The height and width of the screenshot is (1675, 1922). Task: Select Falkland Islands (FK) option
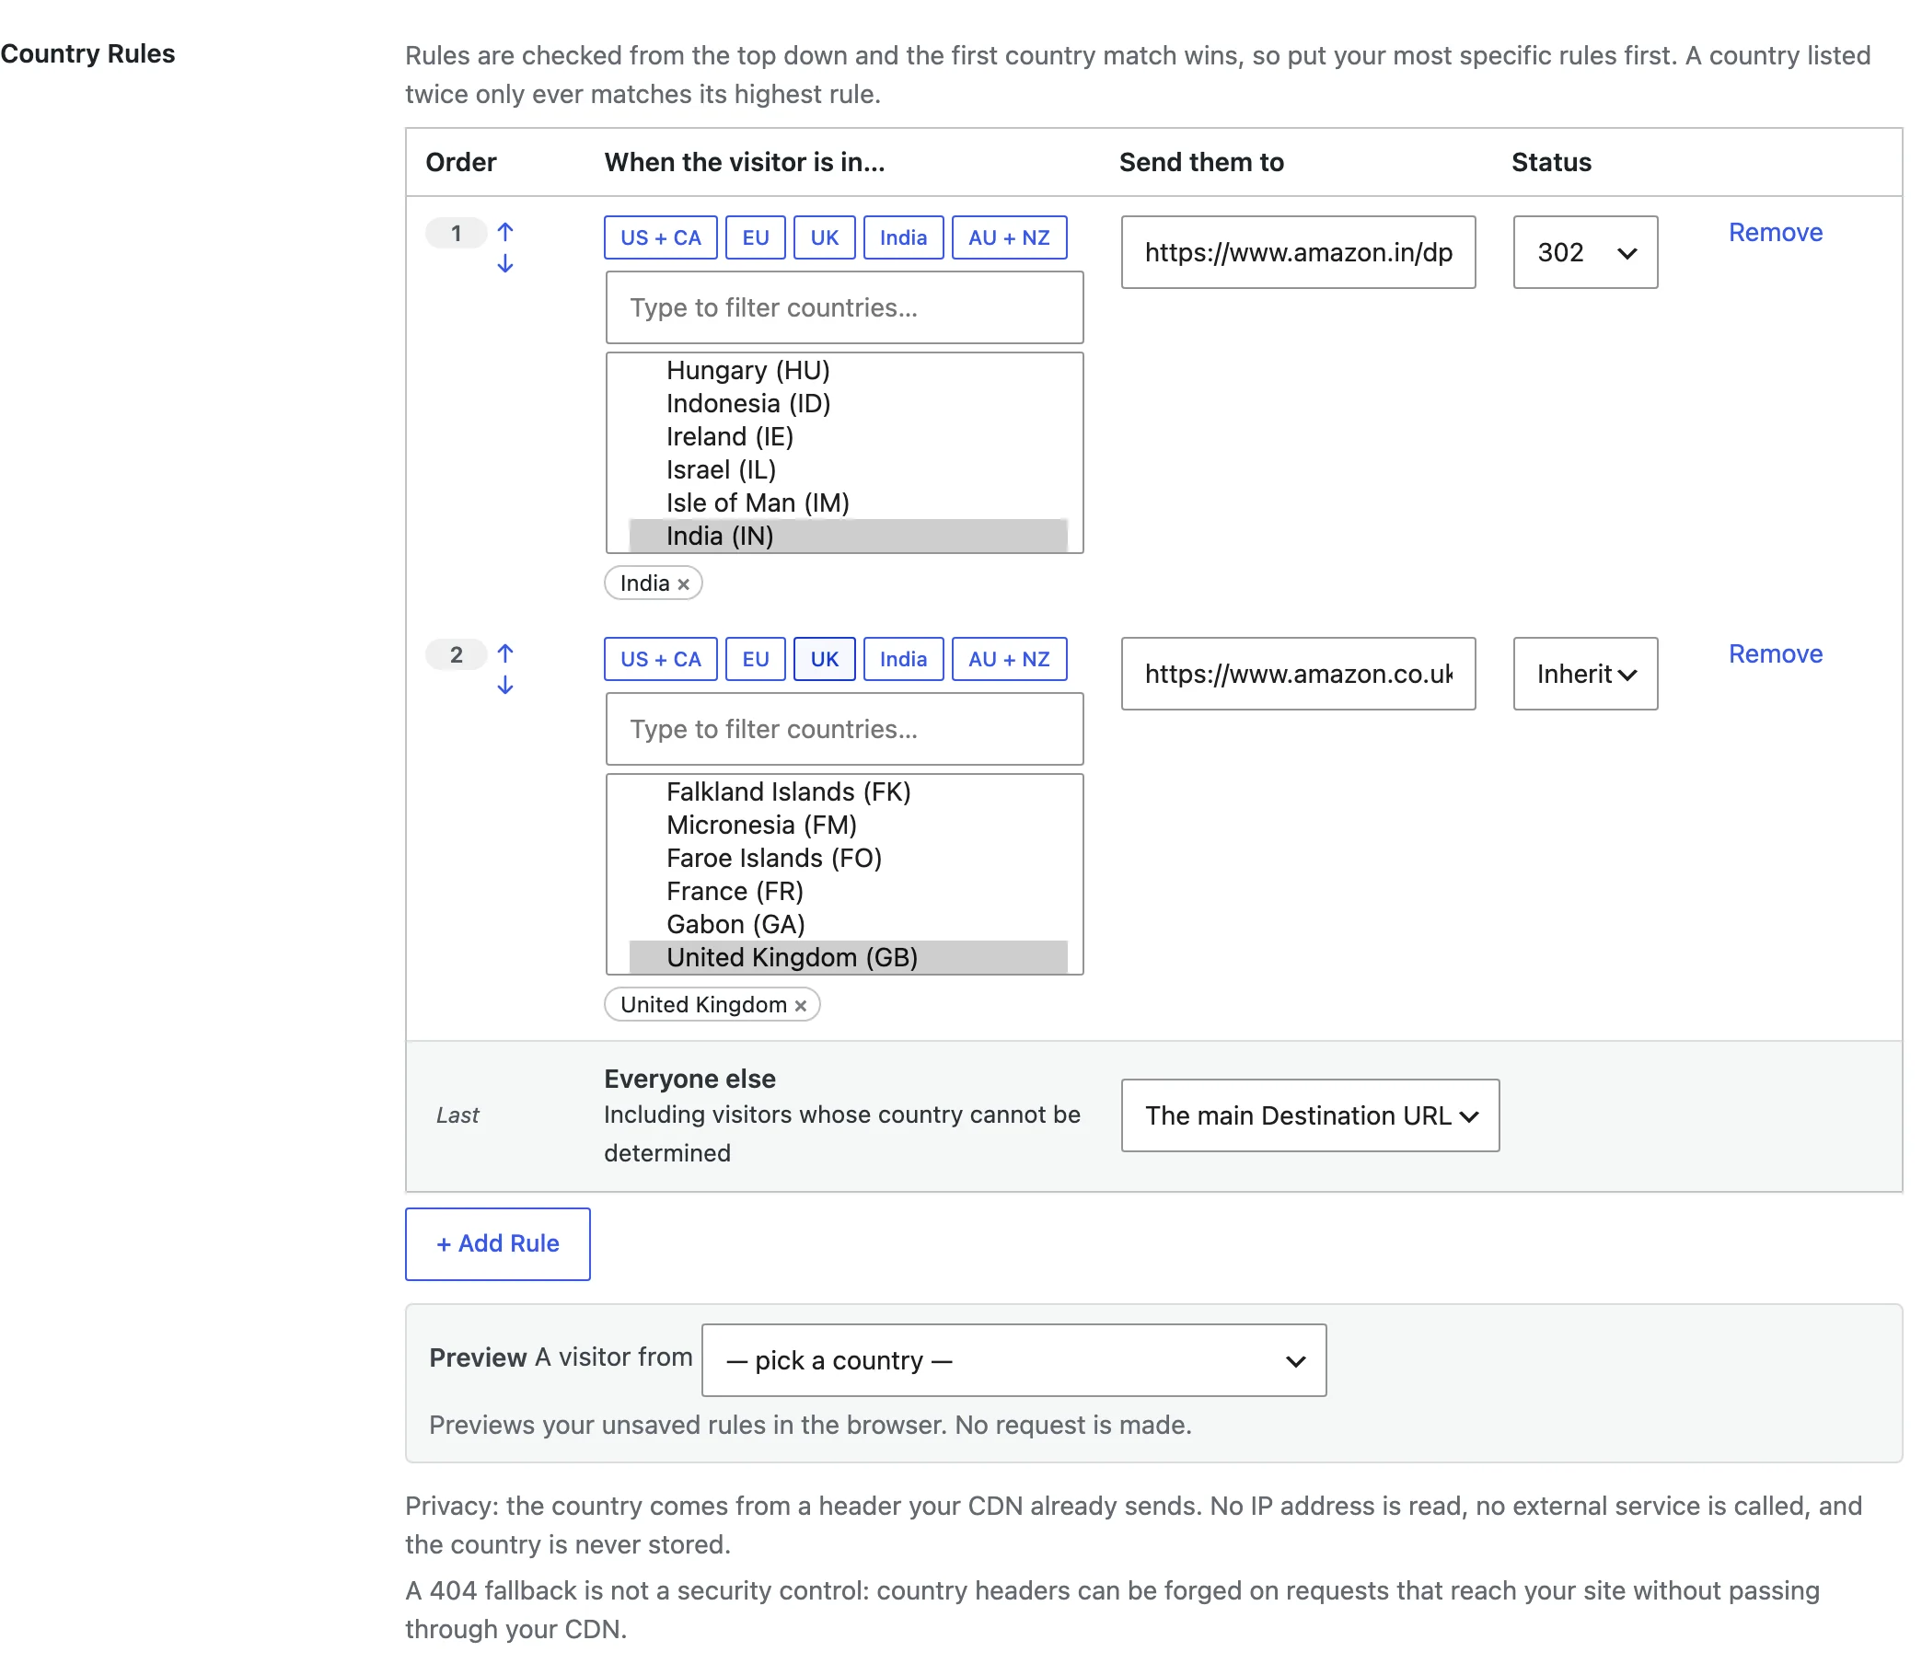click(x=848, y=791)
